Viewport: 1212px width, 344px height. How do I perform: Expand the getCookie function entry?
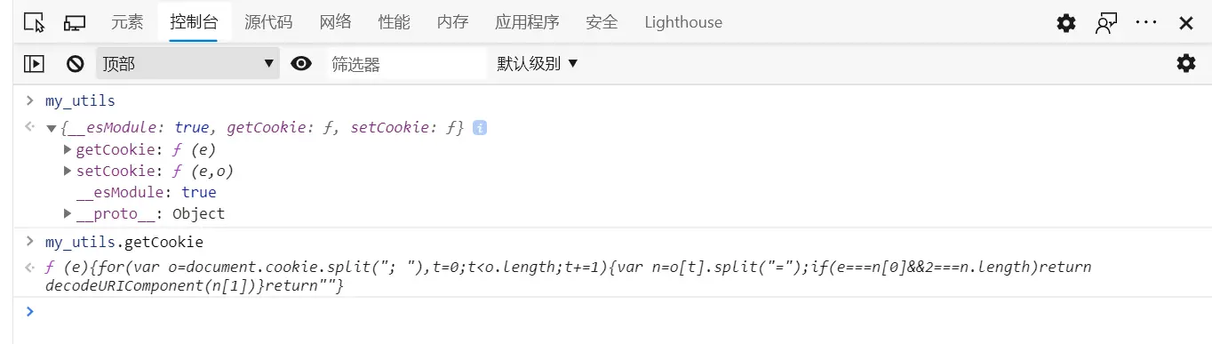pyautogui.click(x=68, y=150)
